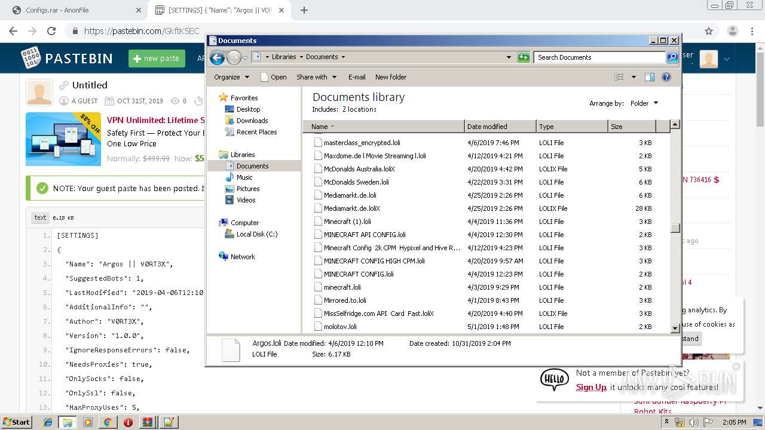Open a new Chrome tab

304,10
